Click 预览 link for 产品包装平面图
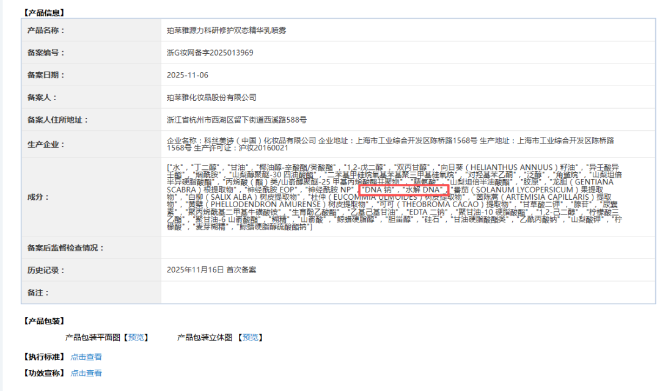 coord(136,337)
